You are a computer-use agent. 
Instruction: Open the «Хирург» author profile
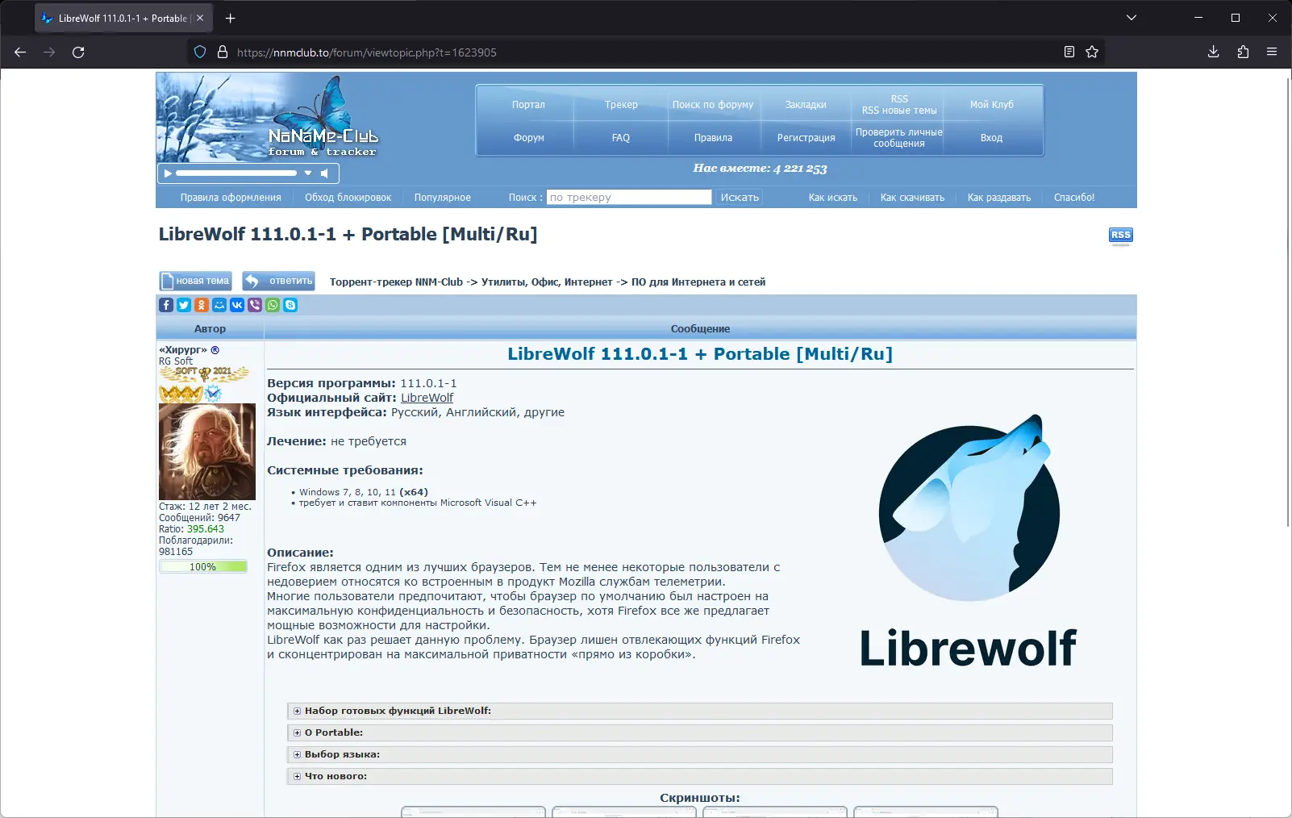183,350
